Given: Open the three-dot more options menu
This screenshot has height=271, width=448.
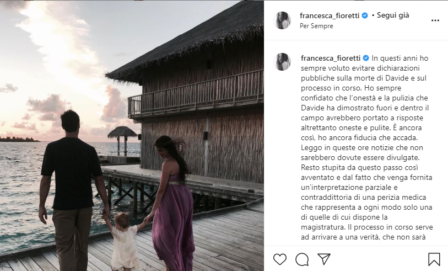Looking at the screenshot, I should point(435,20).
